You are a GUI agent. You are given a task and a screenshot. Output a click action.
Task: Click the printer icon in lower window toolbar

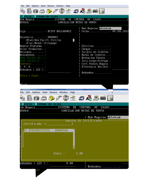(x=44, y=98)
